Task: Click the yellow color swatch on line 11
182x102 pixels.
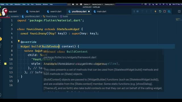Action: pos(5,63)
